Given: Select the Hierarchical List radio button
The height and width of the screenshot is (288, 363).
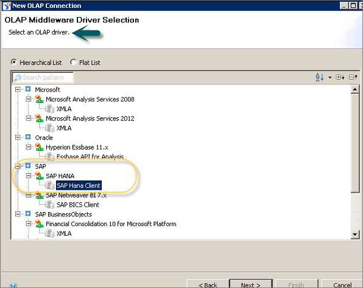Looking at the screenshot, I should [x=14, y=63].
